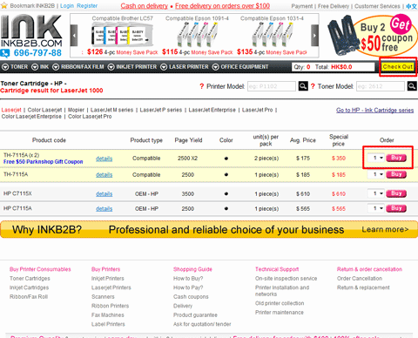Open Toner Cartridges footer link

pos(30,279)
